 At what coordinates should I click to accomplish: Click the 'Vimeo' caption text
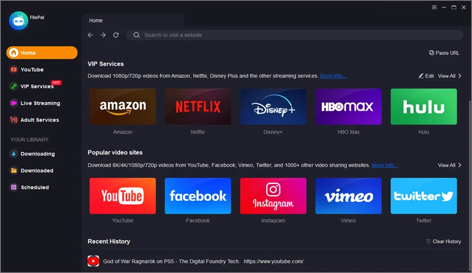pyautogui.click(x=348, y=221)
